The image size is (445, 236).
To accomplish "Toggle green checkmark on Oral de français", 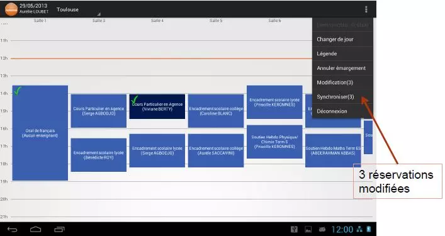I will [x=18, y=91].
